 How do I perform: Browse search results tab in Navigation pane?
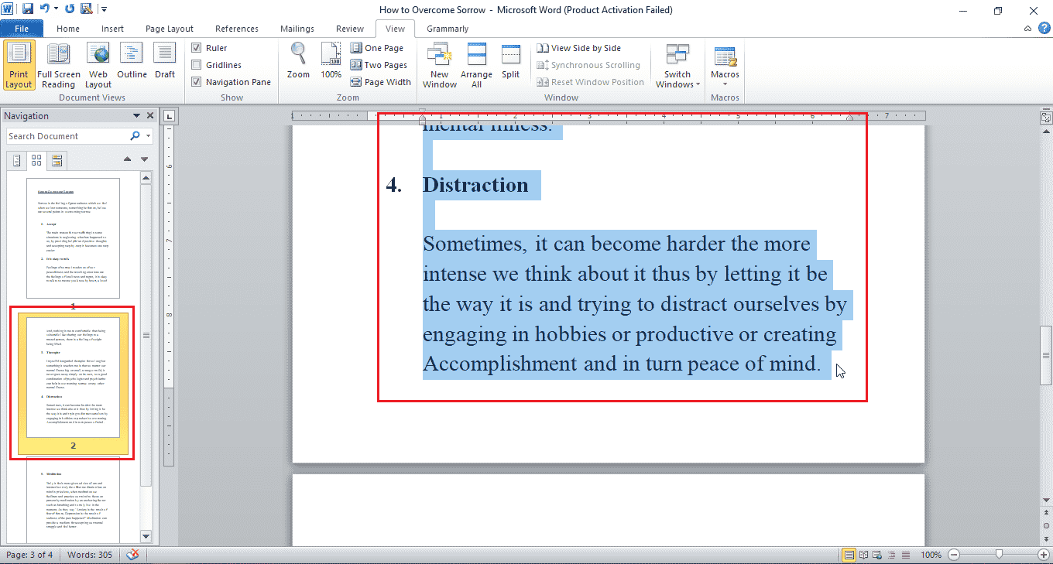[57, 160]
